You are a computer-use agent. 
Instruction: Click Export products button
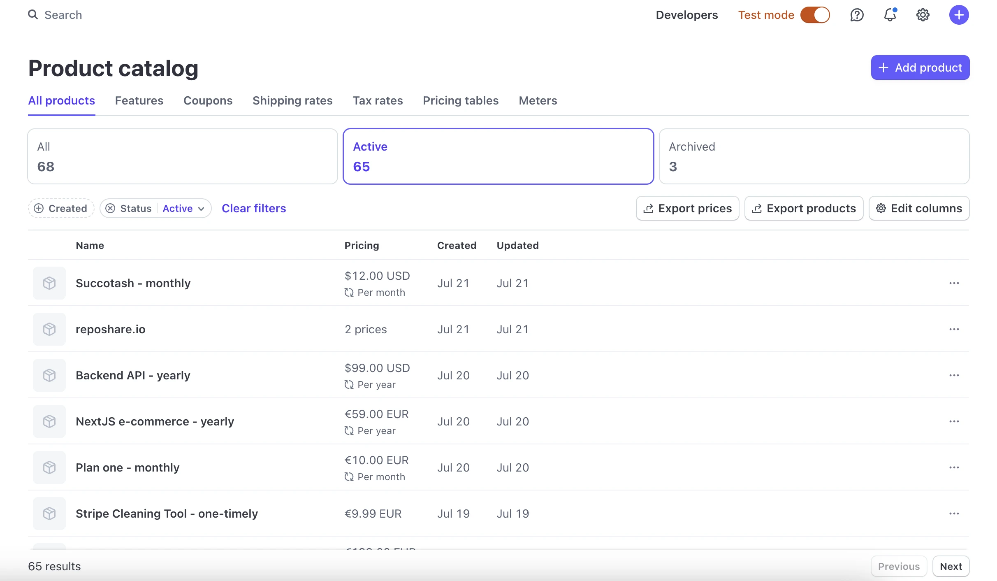[x=804, y=208]
